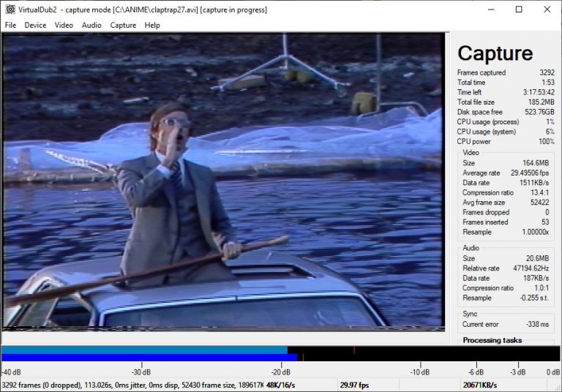This screenshot has height=392, width=562.
Task: Click the VirtualDub2 app icon in title bar
Action: (x=10, y=10)
